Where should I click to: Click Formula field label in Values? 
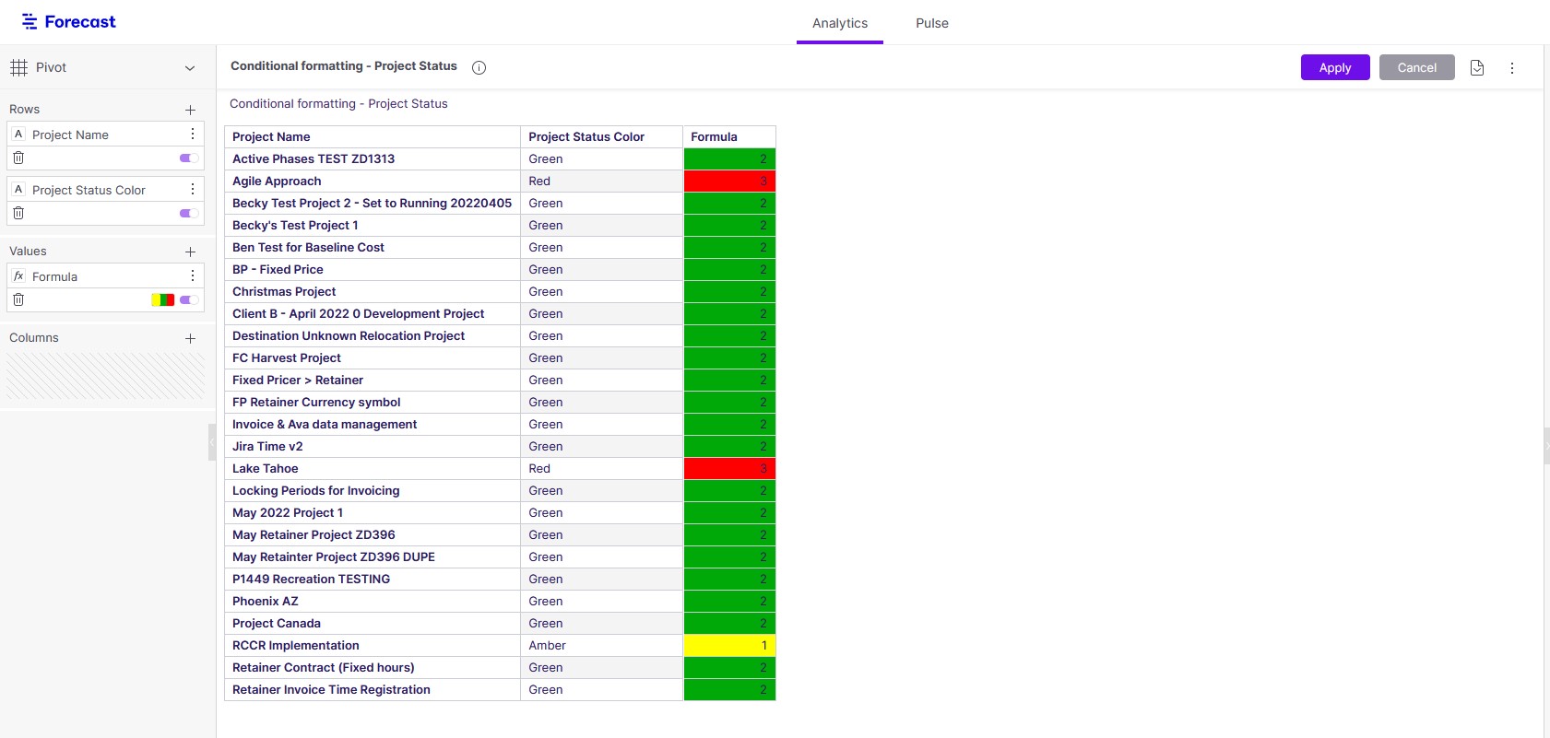click(54, 276)
